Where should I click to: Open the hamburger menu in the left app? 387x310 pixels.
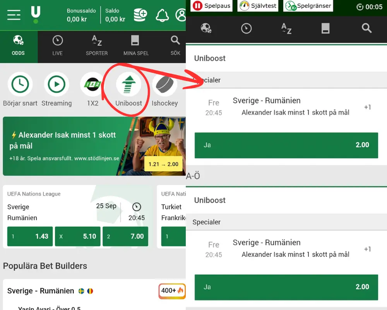[14, 15]
